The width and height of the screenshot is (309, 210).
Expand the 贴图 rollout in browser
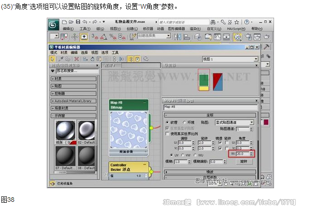(74, 86)
